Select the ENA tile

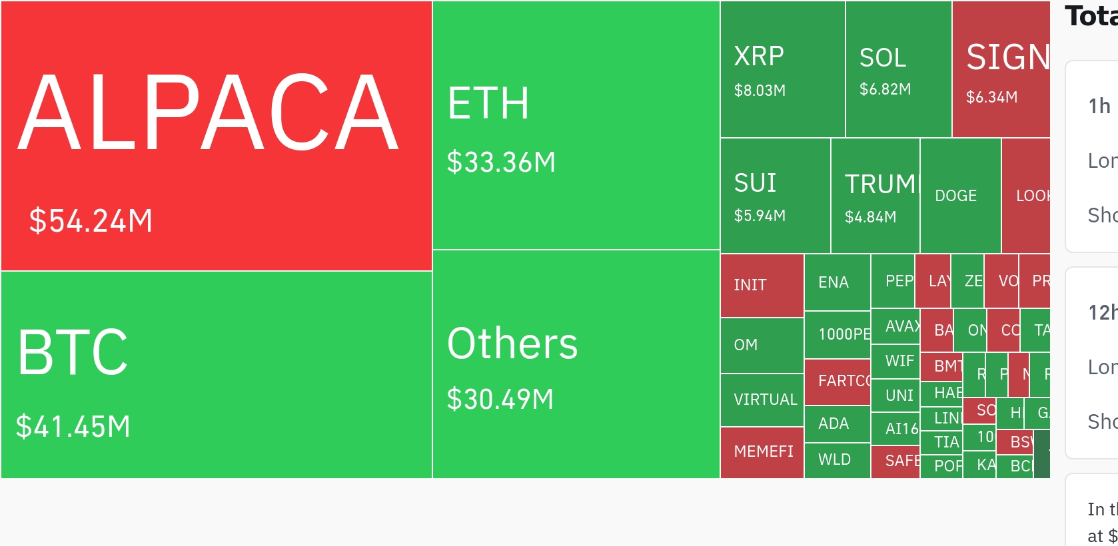[837, 282]
